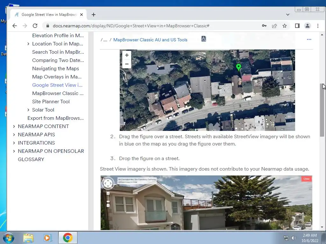Open taskbar clock and date
The height and width of the screenshot is (244, 326).
(310, 238)
